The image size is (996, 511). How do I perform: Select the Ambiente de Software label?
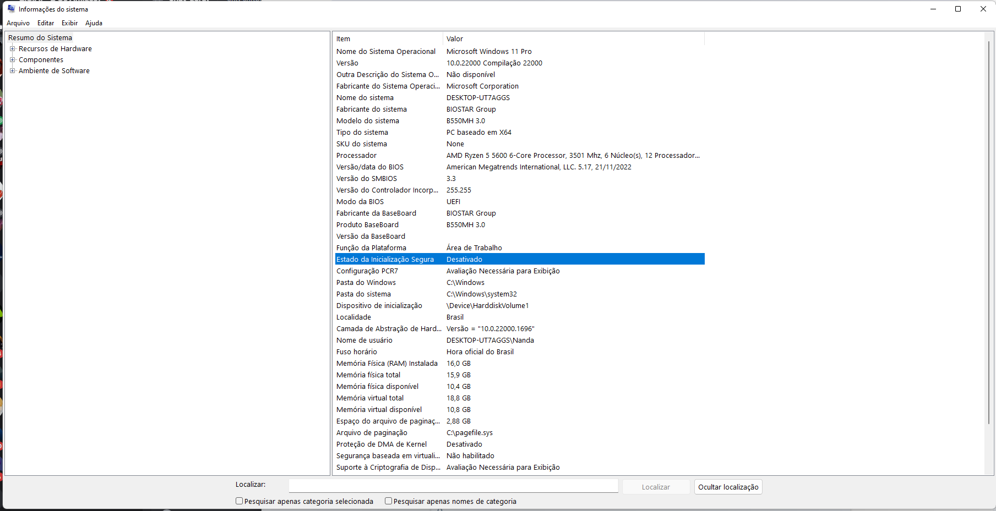coord(54,71)
